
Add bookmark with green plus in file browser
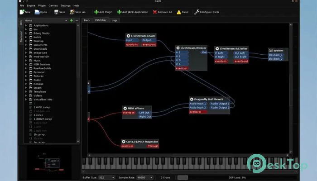(x=71, y=20)
